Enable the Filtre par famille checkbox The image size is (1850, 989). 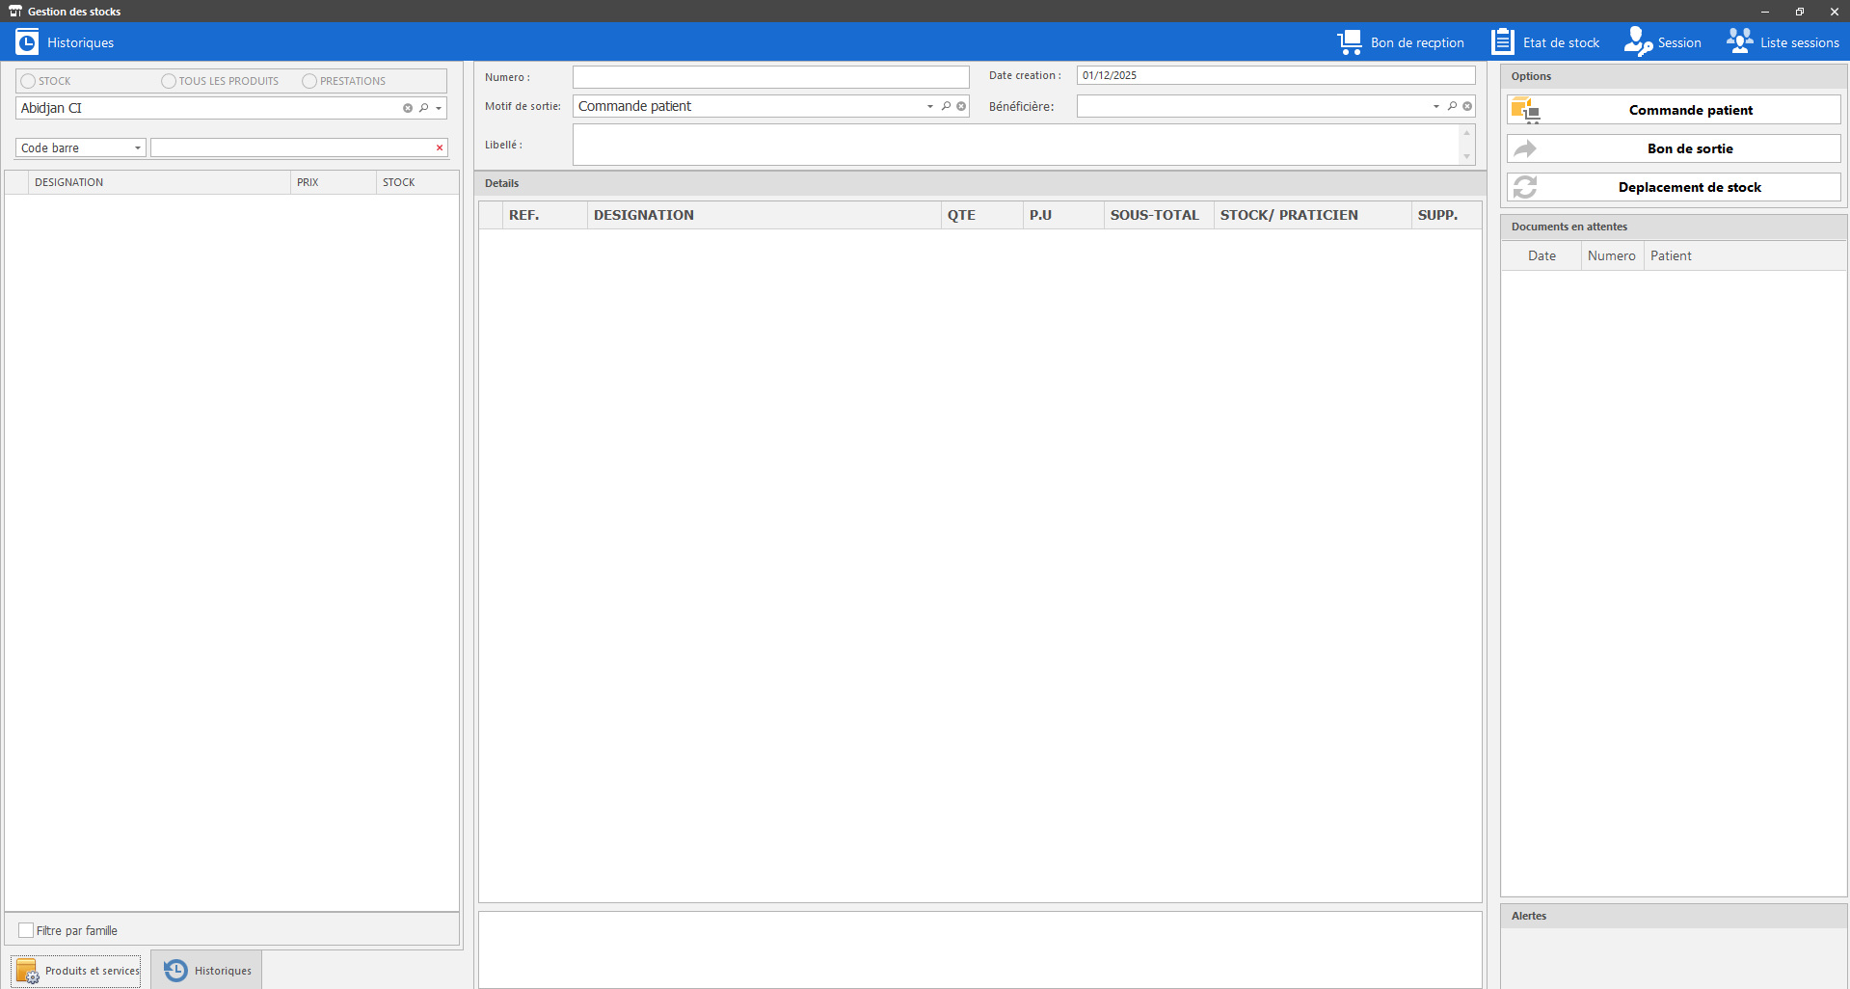coord(26,930)
